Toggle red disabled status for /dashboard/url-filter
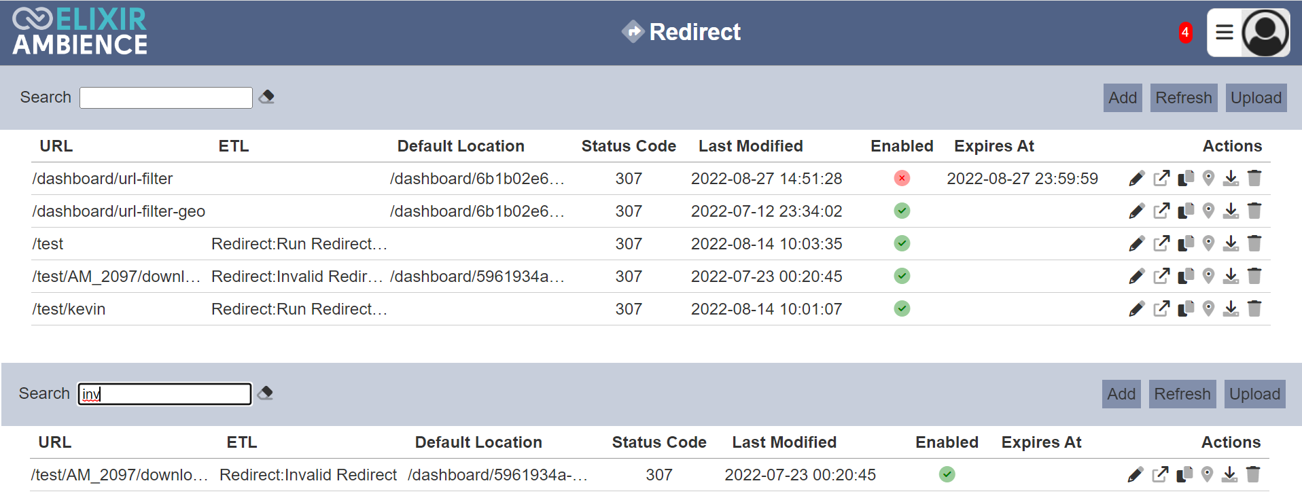 pos(902,179)
